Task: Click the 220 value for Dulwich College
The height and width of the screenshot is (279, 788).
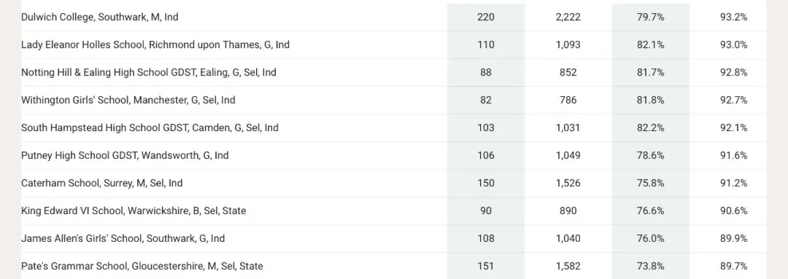Action: tap(486, 17)
